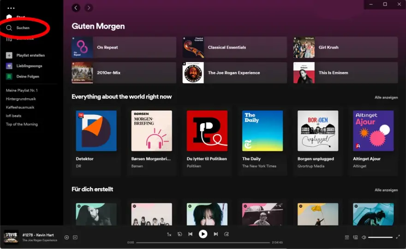Select Playlist erstellen

point(30,55)
